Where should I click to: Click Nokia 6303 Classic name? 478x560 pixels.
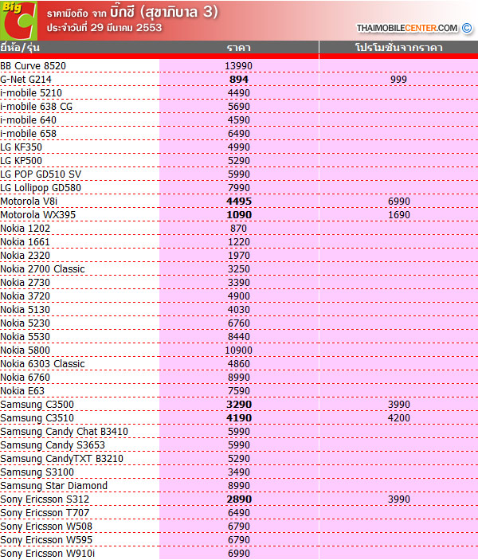(42, 365)
